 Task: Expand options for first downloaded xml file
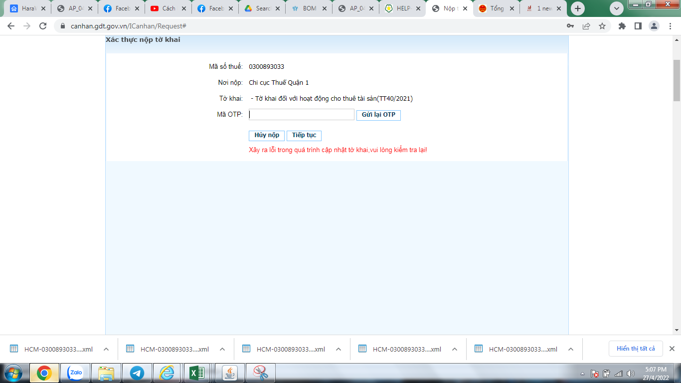(106, 349)
